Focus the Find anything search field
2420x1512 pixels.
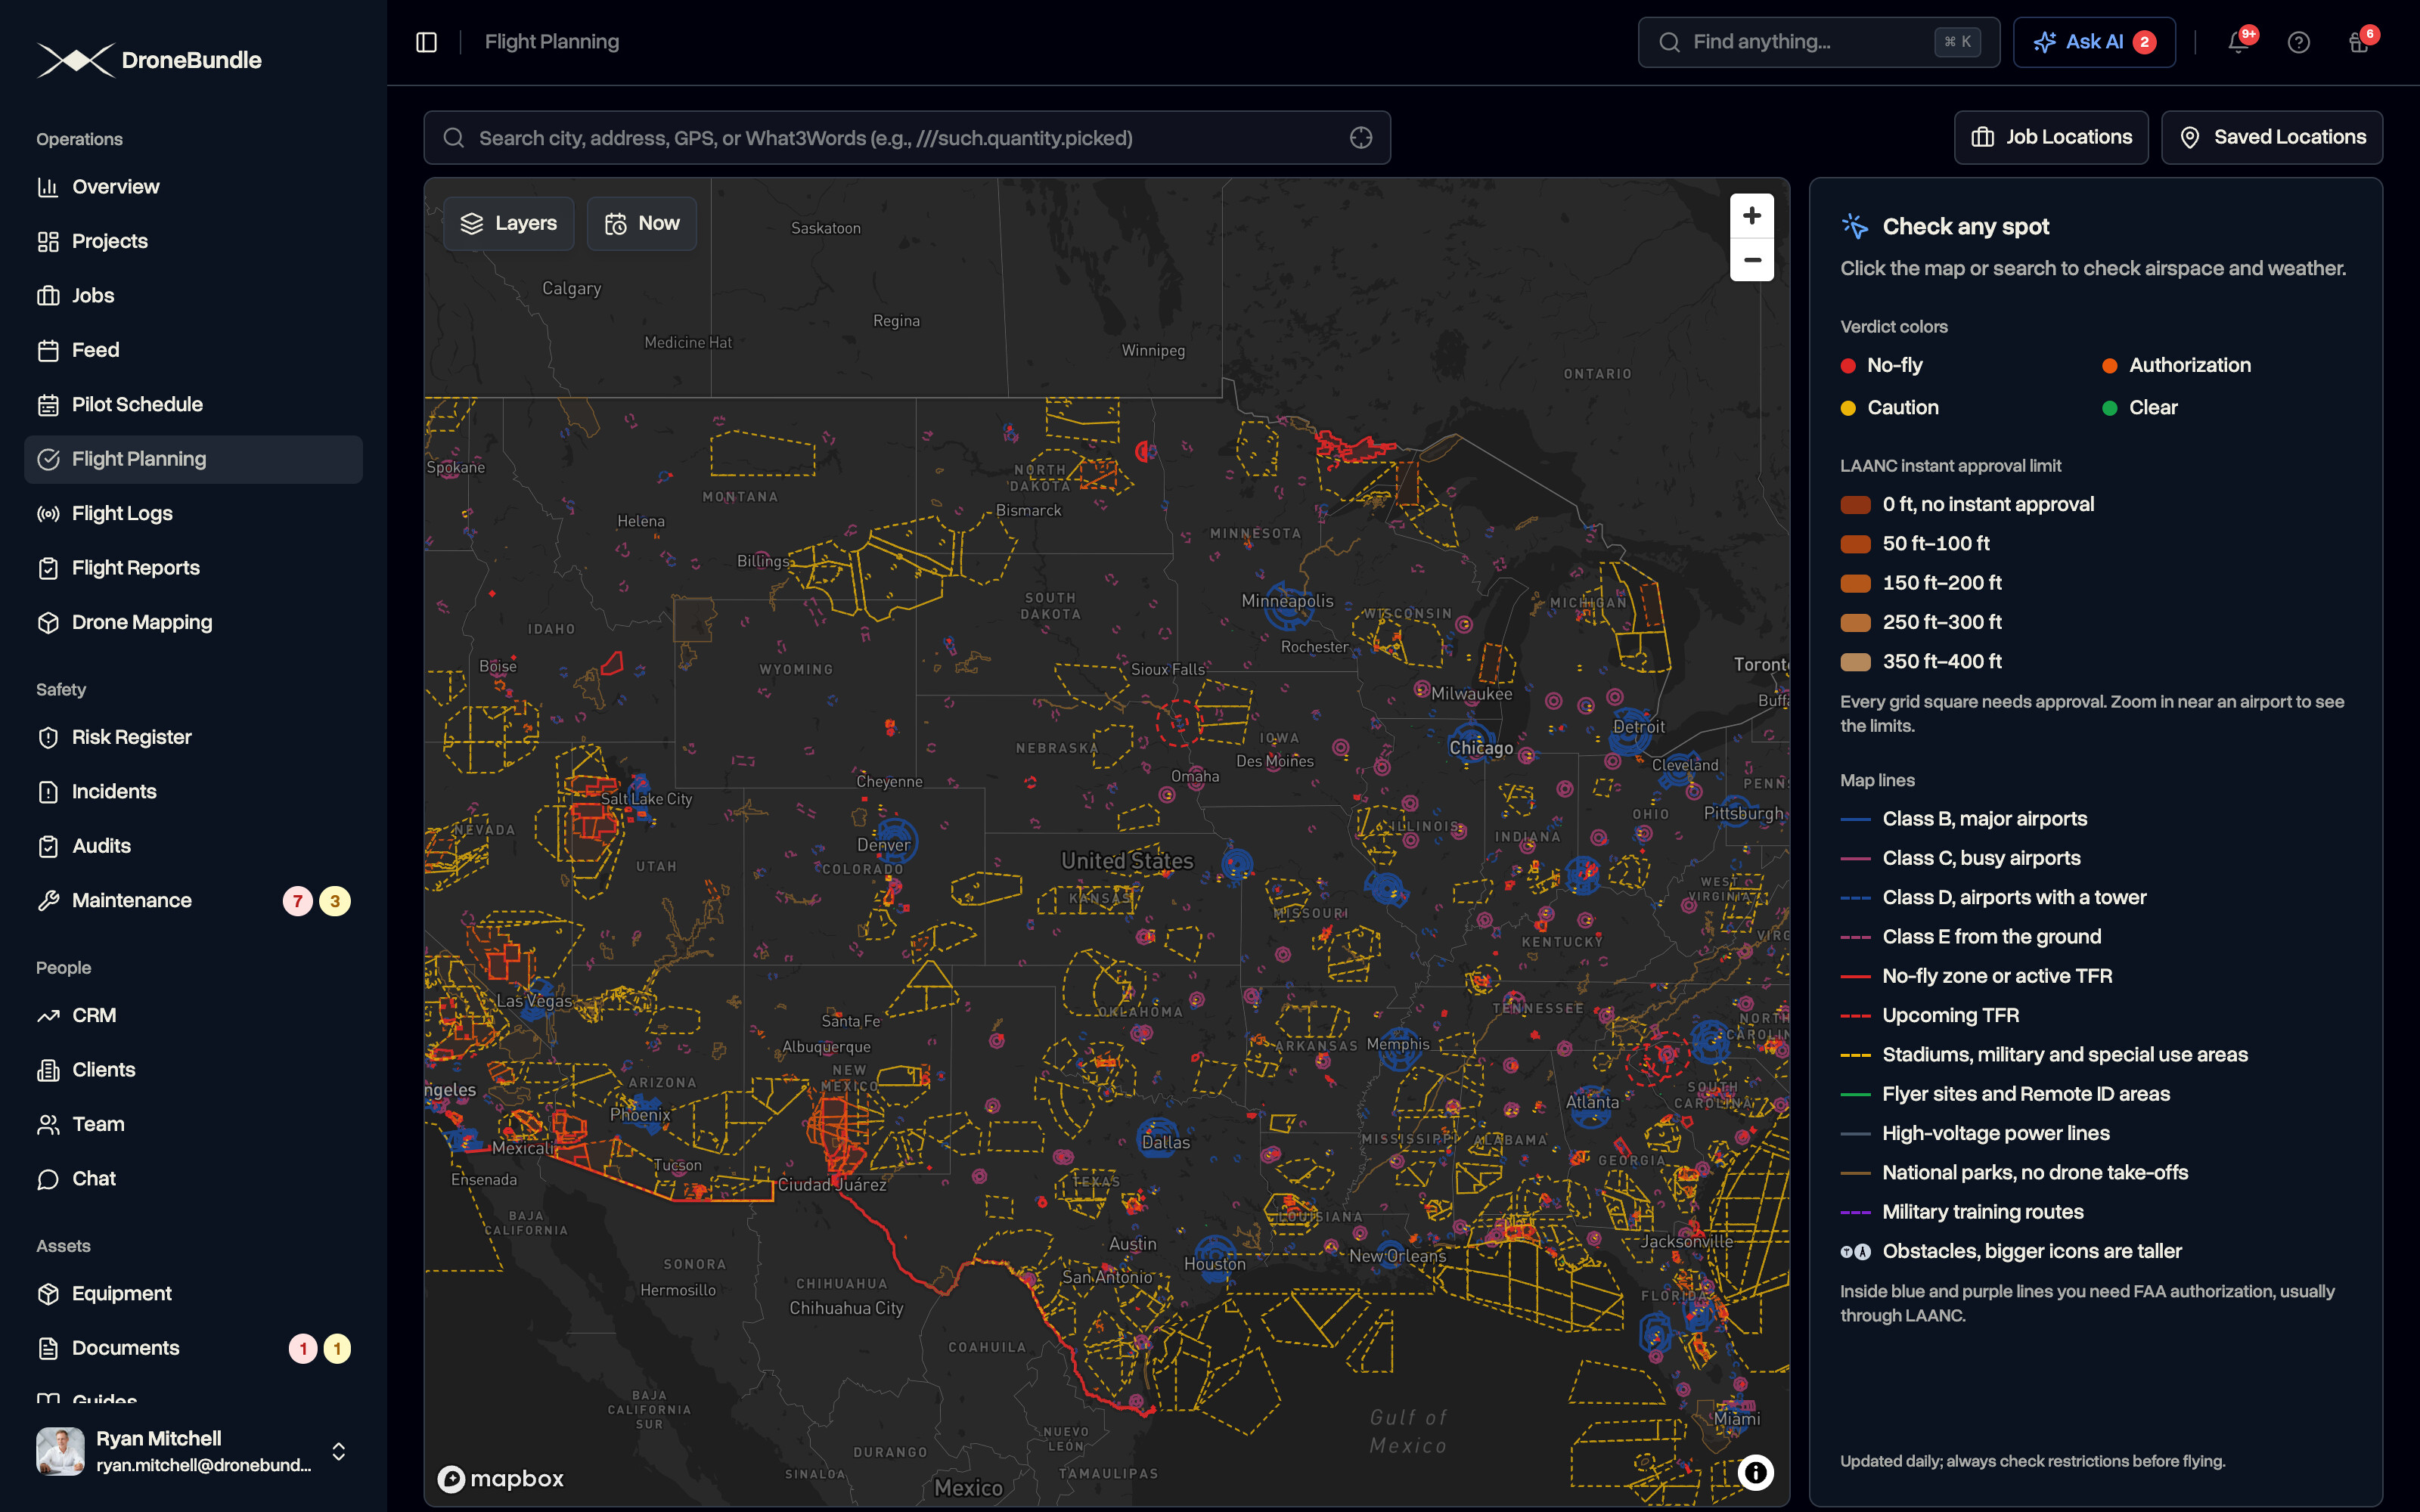tap(1818, 42)
